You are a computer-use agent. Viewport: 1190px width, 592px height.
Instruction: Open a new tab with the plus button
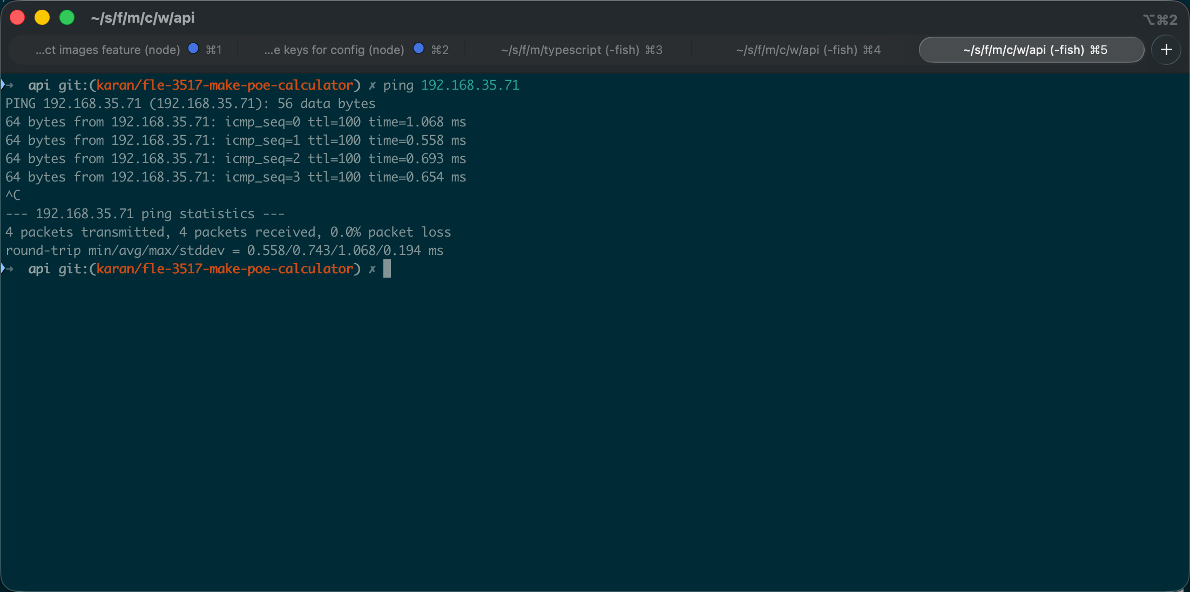(1166, 50)
